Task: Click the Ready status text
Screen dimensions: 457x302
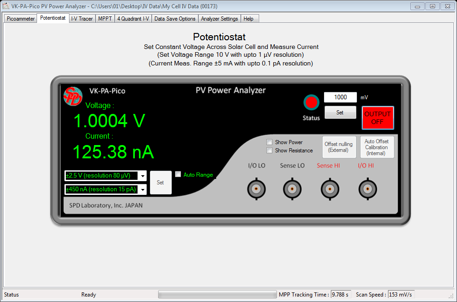Action: [89, 294]
